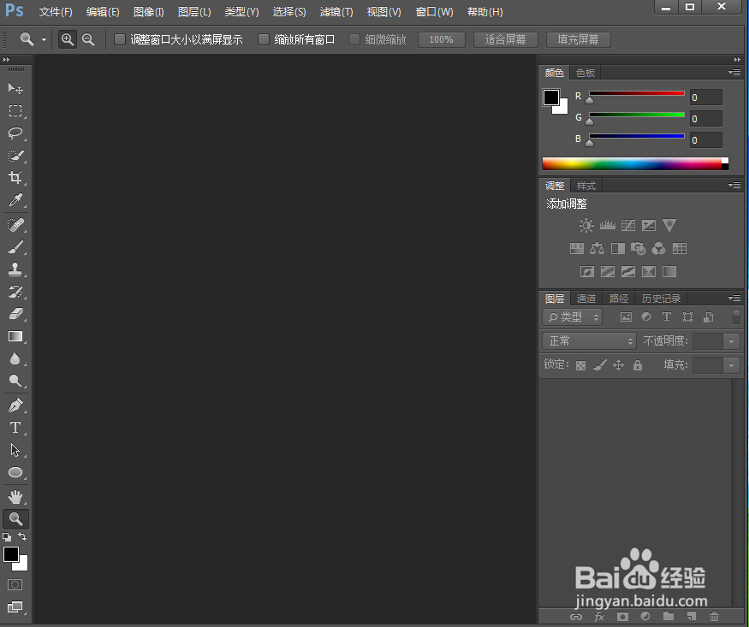Reset default foreground and background colors

(7, 537)
